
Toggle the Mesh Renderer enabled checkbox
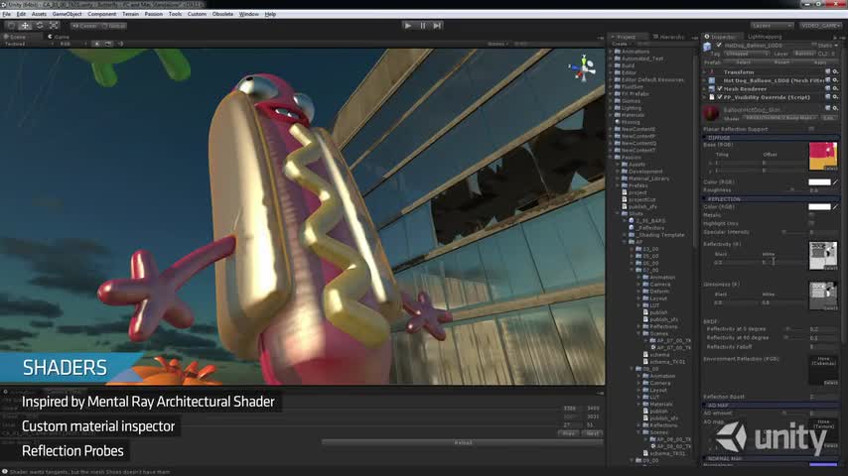tap(719, 88)
